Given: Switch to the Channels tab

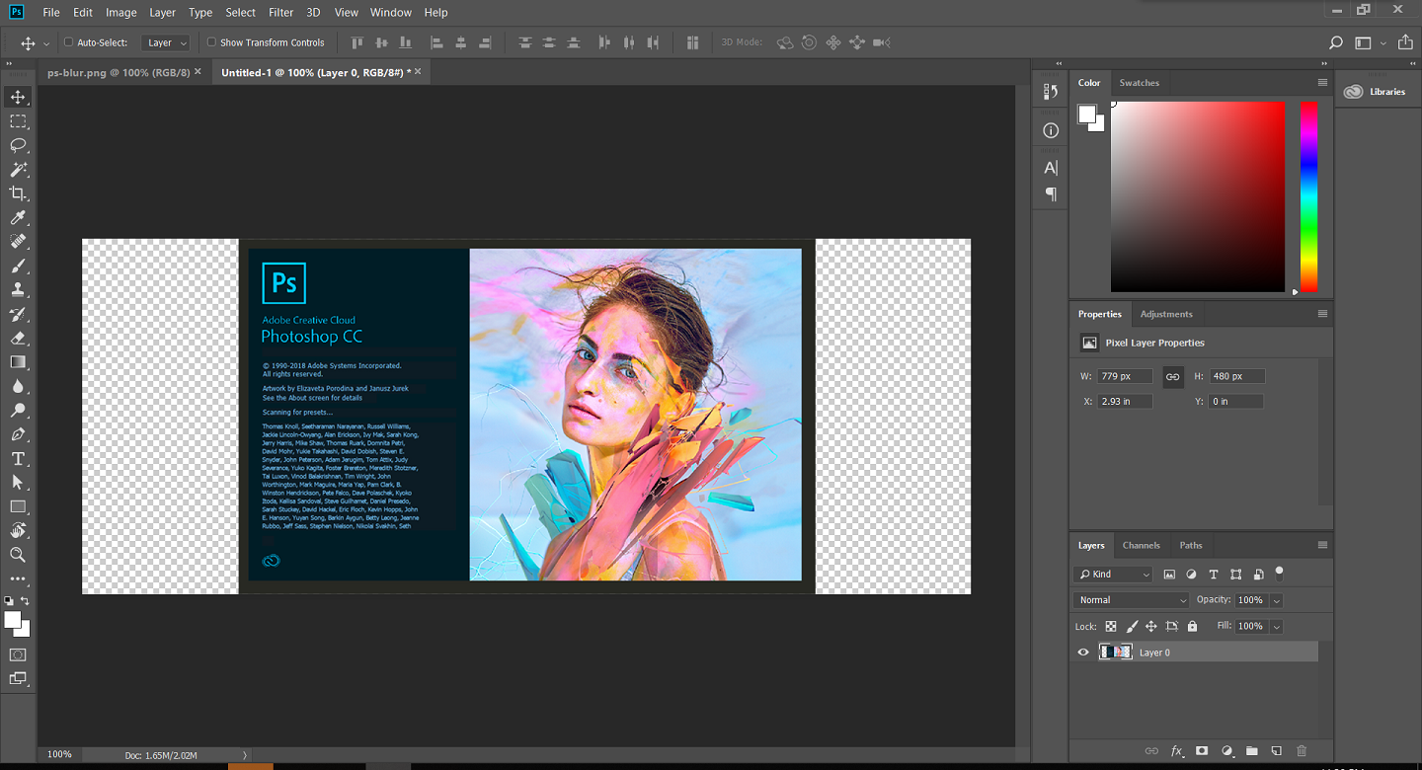Looking at the screenshot, I should click(1141, 545).
